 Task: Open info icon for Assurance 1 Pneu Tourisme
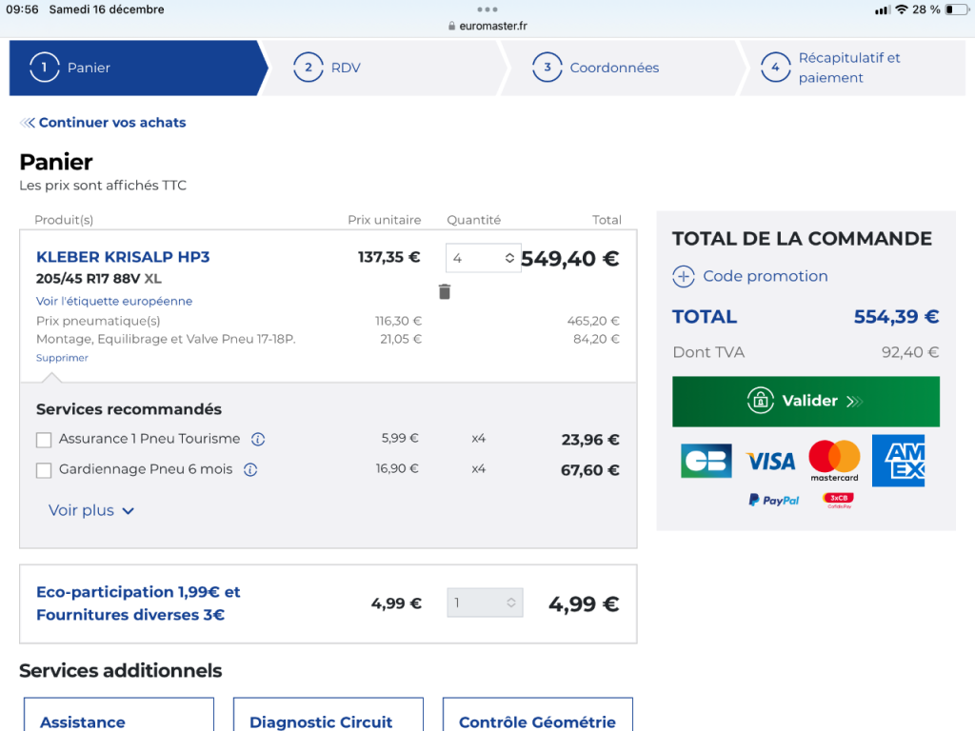[258, 440]
